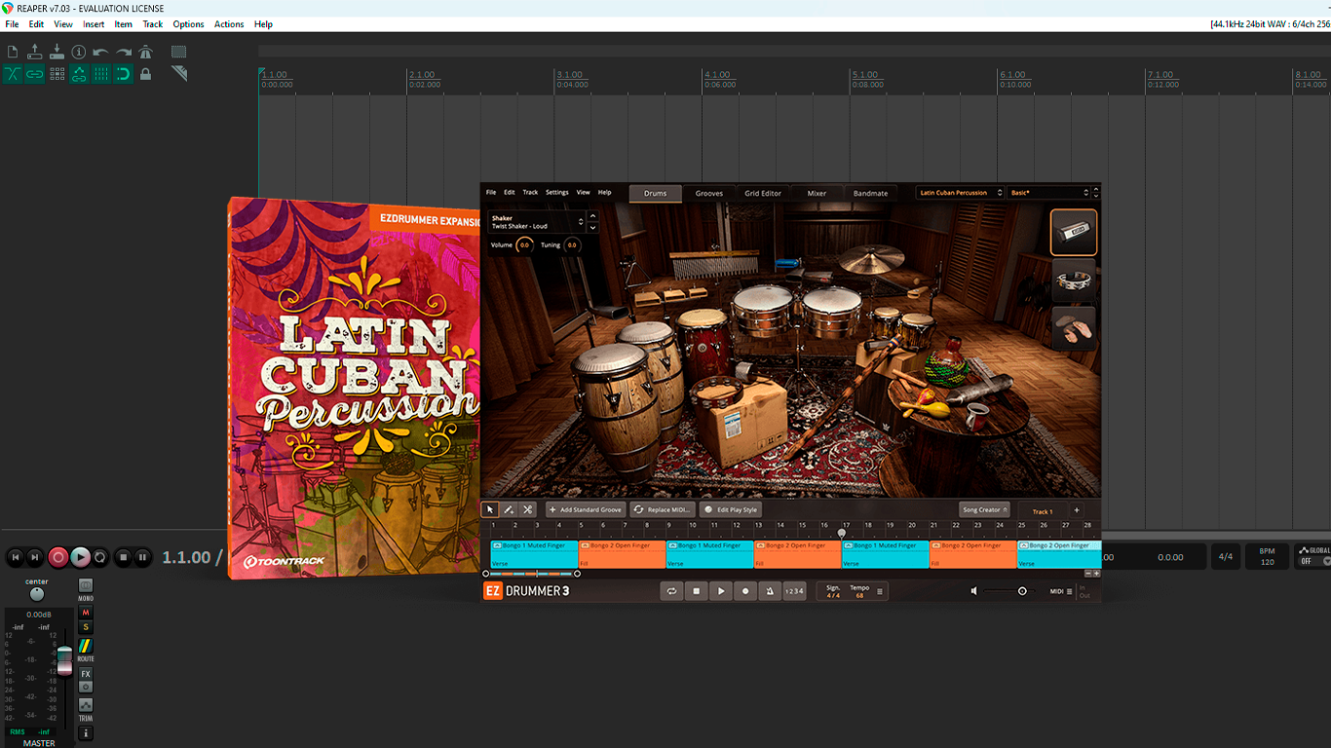The width and height of the screenshot is (1331, 748).
Task: Open project settings info icon in toolbar
Action: pyautogui.click(x=79, y=52)
